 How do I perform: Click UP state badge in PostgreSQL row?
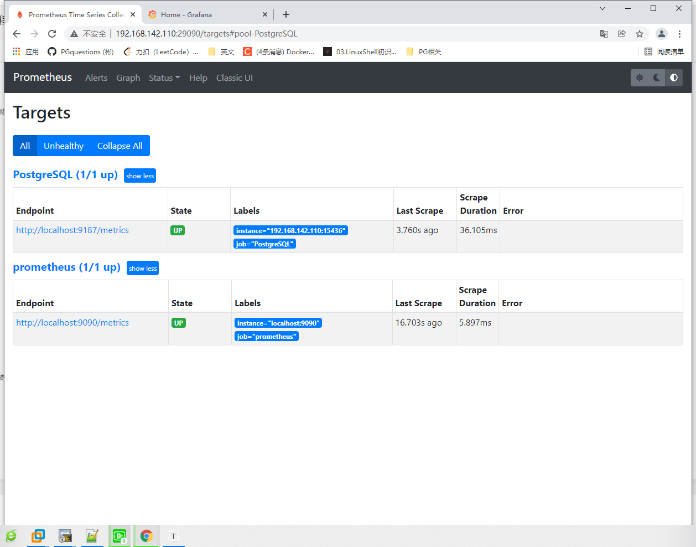pos(178,230)
